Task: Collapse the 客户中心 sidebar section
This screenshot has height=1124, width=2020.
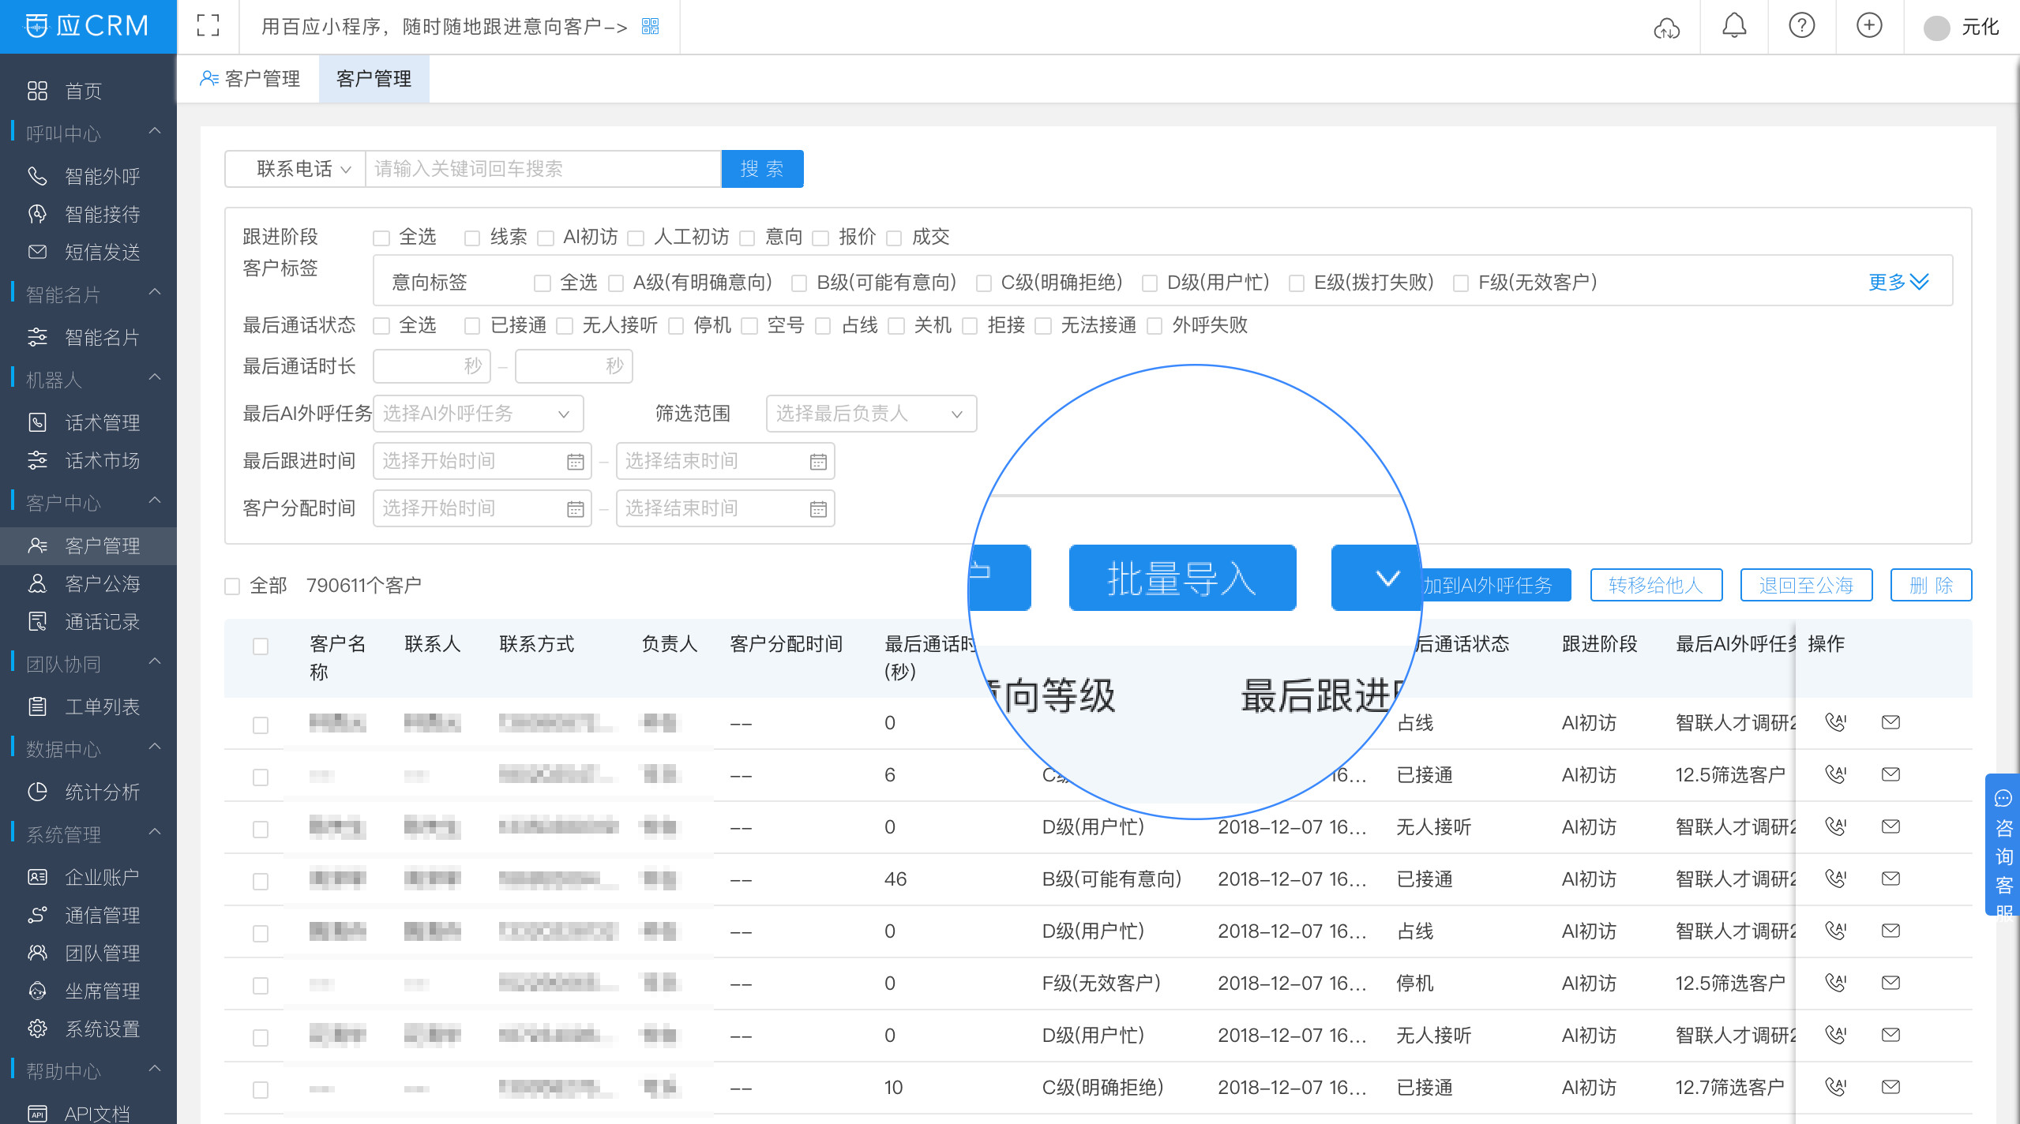Action: point(155,500)
